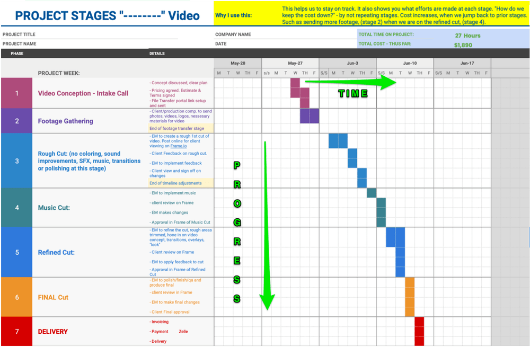Select the pink phase 1 number cell
This screenshot has height=347, width=530.
[16, 93]
